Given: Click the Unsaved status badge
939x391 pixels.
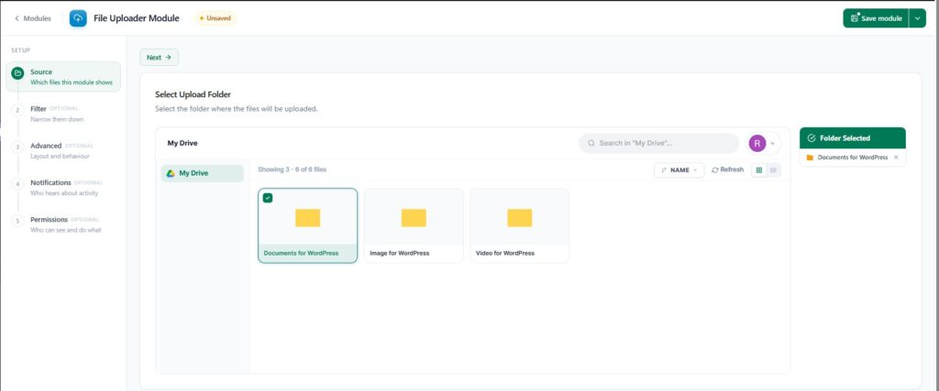Looking at the screenshot, I should point(215,18).
